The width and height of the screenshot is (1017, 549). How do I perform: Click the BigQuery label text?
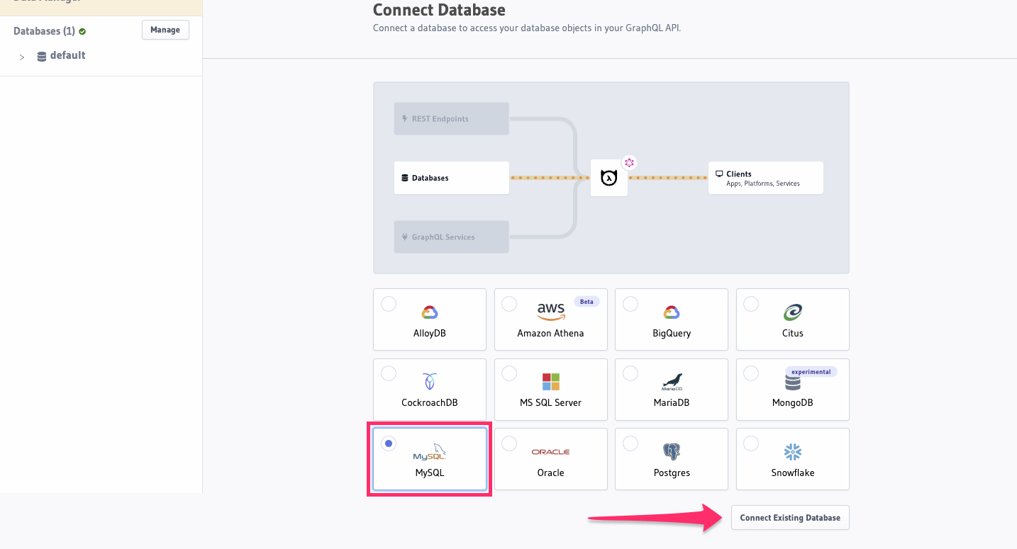coord(672,333)
